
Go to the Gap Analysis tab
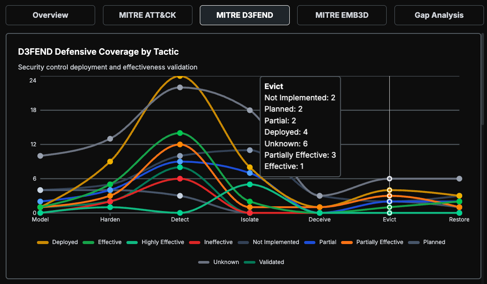click(x=439, y=15)
